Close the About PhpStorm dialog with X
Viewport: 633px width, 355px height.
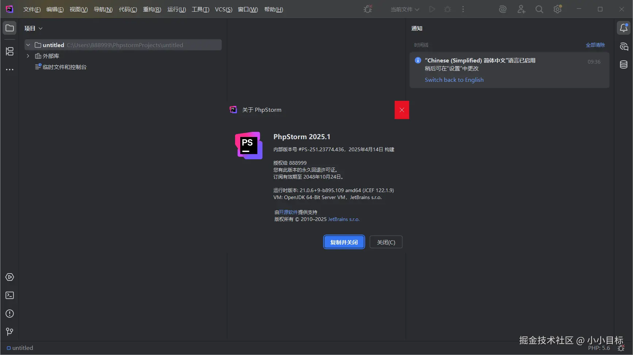click(x=402, y=110)
